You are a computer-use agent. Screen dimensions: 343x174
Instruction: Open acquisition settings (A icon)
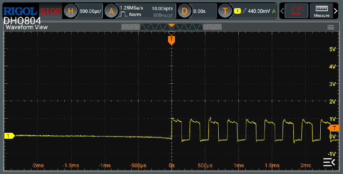111,11
